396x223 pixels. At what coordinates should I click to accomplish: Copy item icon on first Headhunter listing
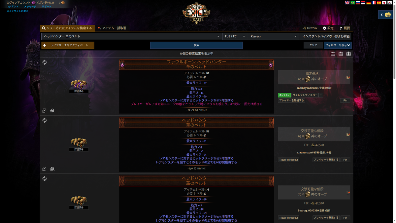coord(45,111)
